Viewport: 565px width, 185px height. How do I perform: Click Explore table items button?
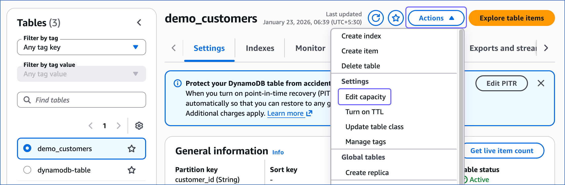(x=512, y=18)
